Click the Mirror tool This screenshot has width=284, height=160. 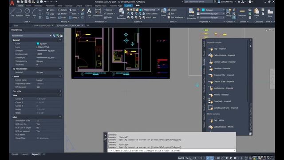pos(62,14)
